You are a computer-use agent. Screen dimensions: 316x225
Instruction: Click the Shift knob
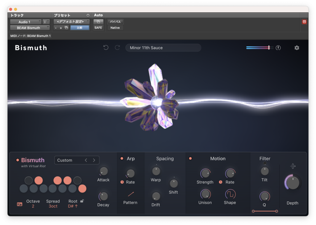(173, 183)
